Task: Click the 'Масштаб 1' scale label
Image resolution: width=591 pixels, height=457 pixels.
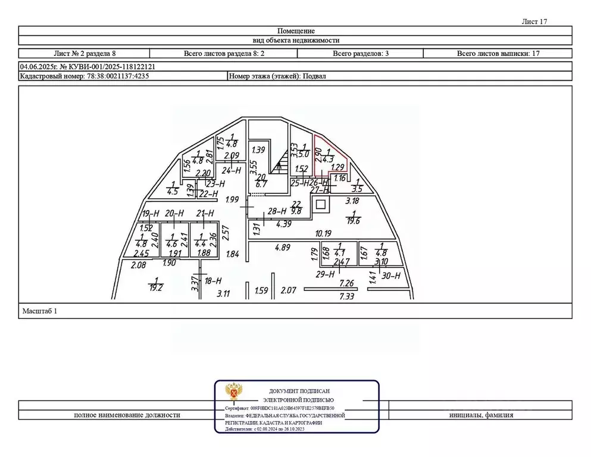Action: click(x=39, y=311)
